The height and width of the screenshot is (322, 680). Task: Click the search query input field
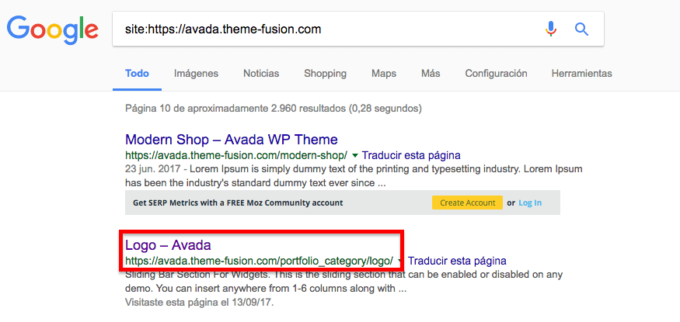[x=326, y=29]
